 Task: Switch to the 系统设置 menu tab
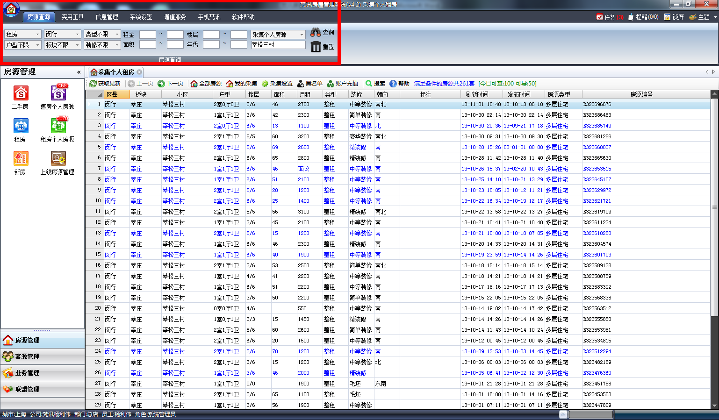click(141, 17)
